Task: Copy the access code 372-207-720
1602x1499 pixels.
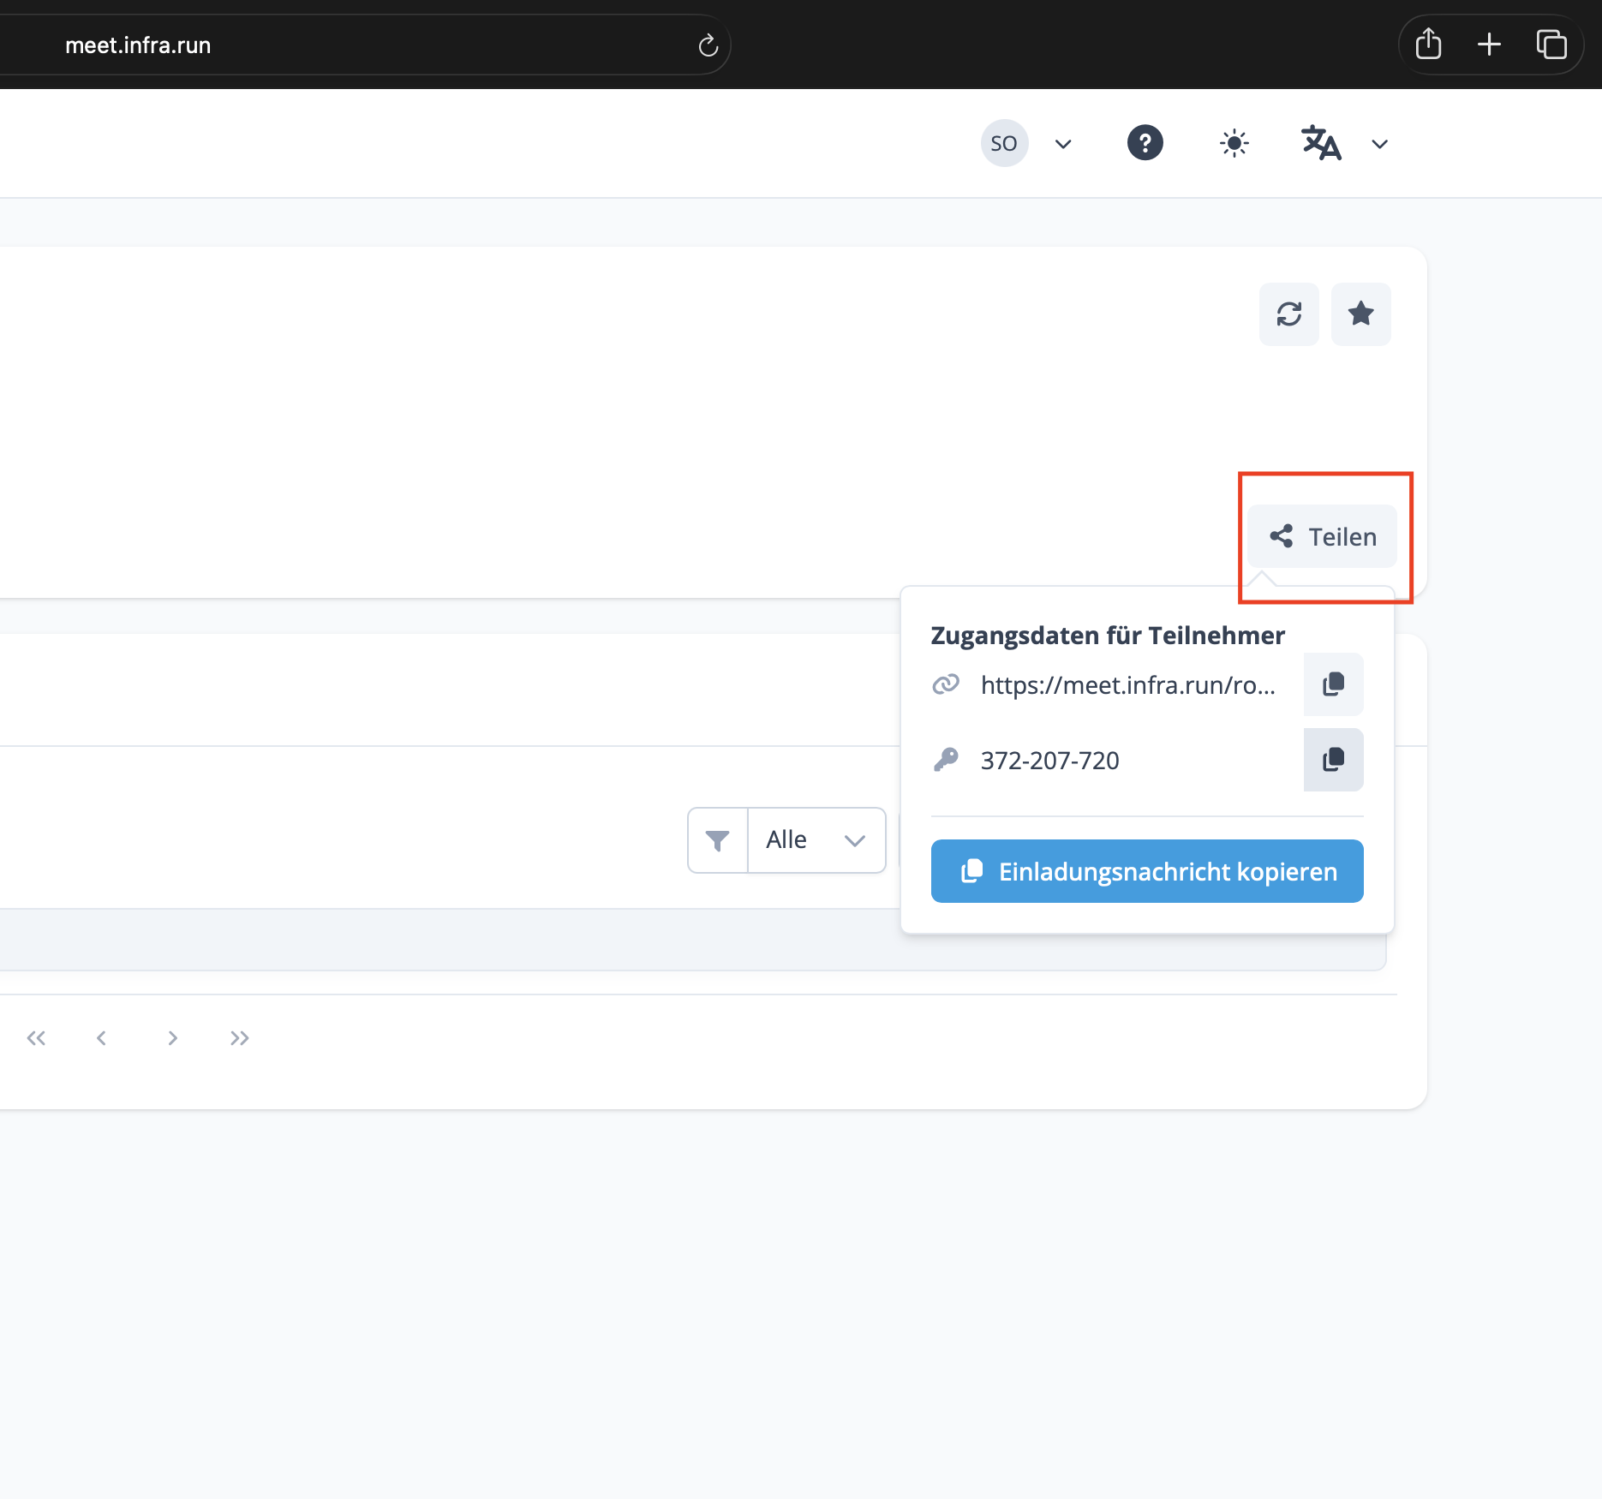Action: pyautogui.click(x=1333, y=760)
